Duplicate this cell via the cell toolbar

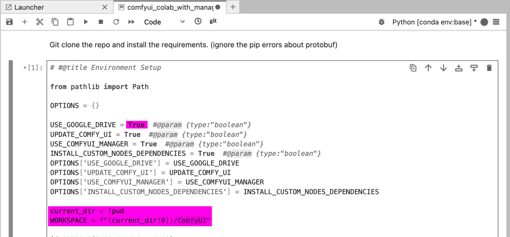[x=413, y=68]
